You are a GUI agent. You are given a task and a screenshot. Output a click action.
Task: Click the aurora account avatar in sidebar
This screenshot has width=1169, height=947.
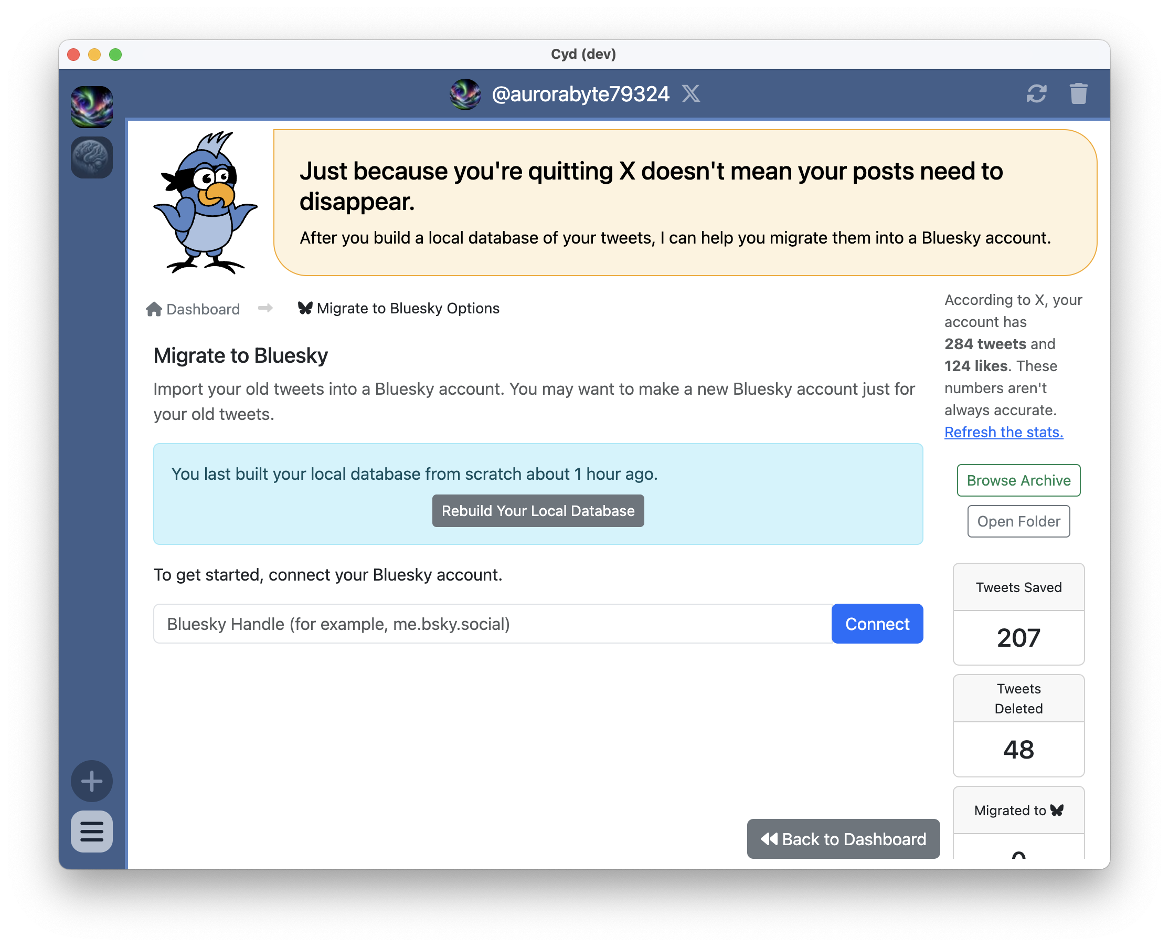tap(92, 107)
